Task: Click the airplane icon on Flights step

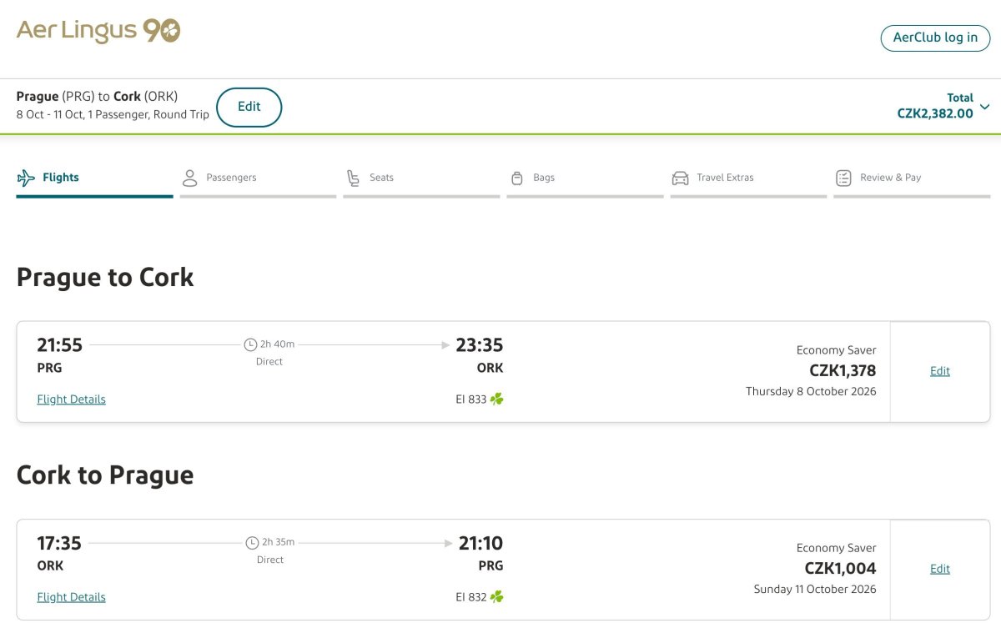Action: [26, 178]
